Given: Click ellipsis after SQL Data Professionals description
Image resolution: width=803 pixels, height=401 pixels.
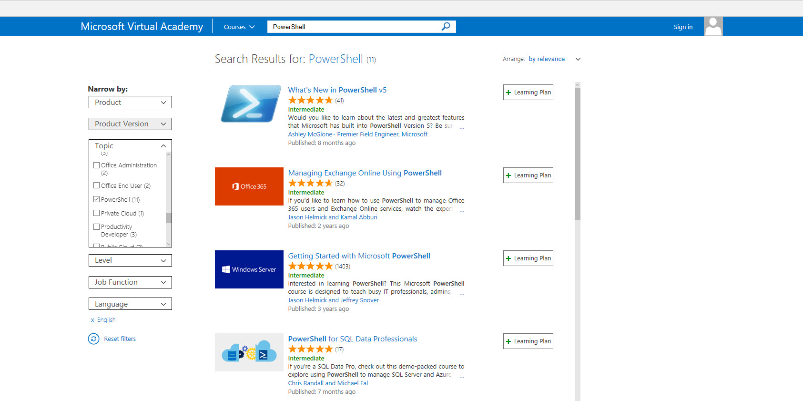Looking at the screenshot, I should (x=462, y=376).
